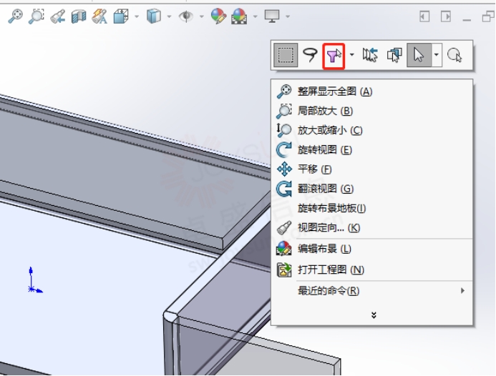The height and width of the screenshot is (376, 496).
Task: Choose 整屏显示全图 (A) menu item
Action: pyautogui.click(x=372, y=91)
